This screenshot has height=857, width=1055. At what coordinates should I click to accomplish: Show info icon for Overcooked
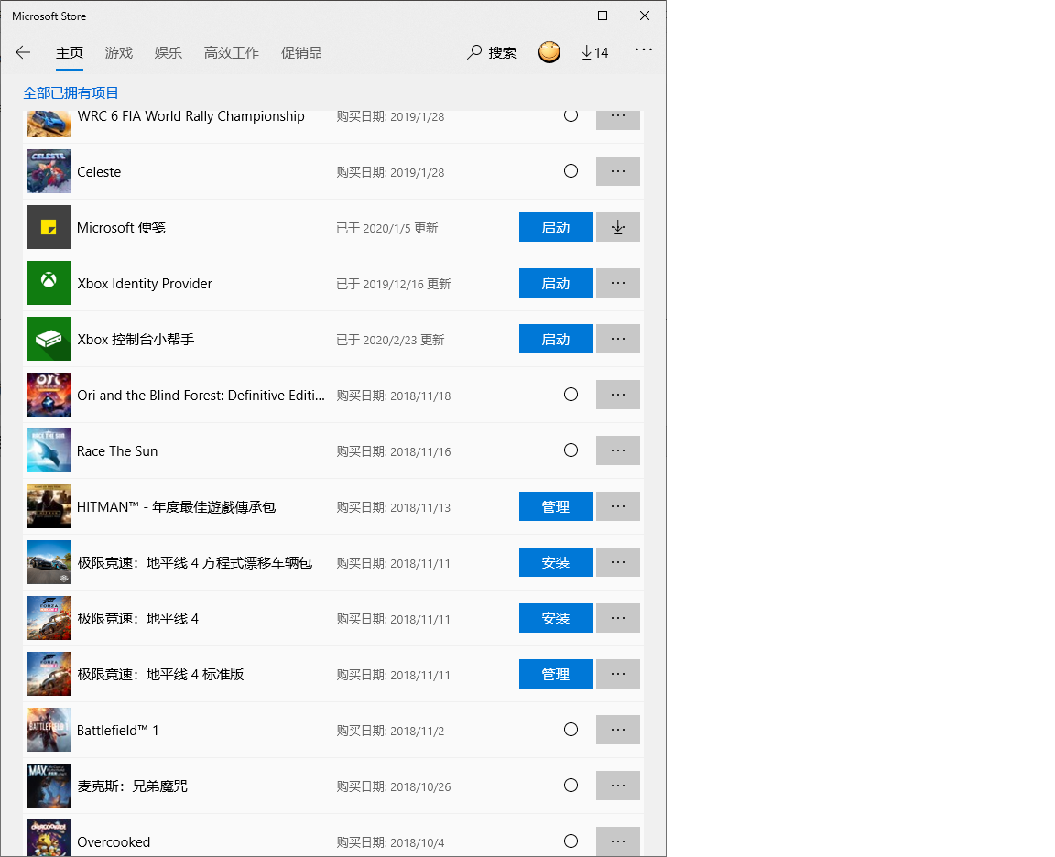(x=571, y=841)
